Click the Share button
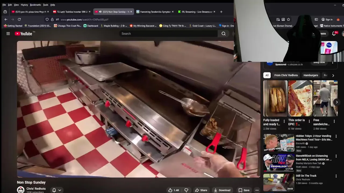 tap(201, 190)
